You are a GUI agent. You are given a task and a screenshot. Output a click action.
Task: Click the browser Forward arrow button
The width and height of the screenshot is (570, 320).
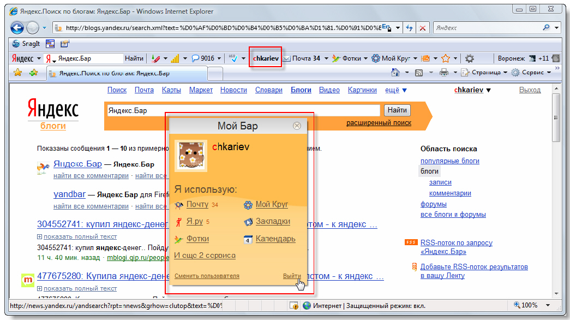pyautogui.click(x=33, y=28)
